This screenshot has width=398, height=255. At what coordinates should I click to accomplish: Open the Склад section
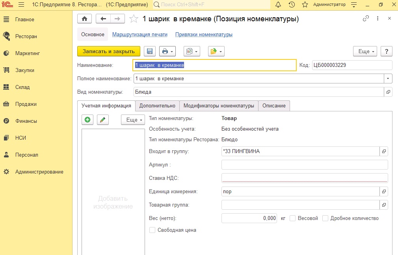(x=22, y=87)
